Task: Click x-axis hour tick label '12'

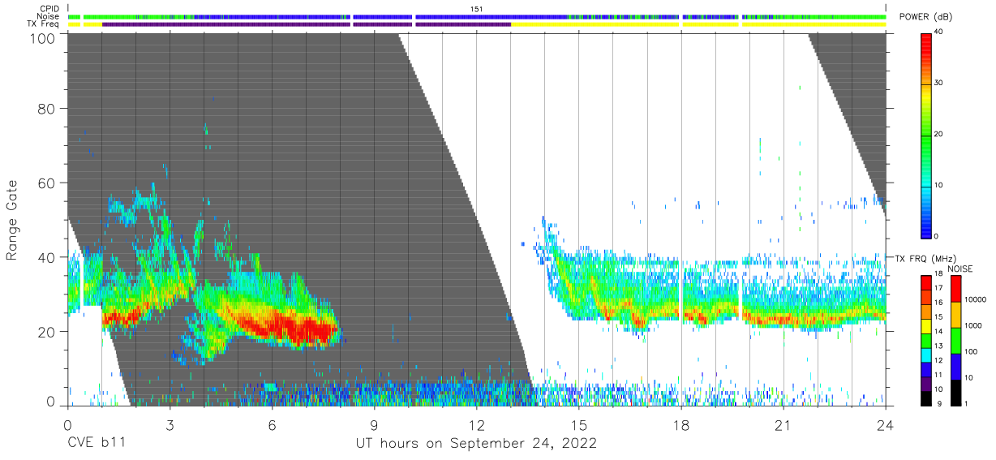Action: point(477,425)
